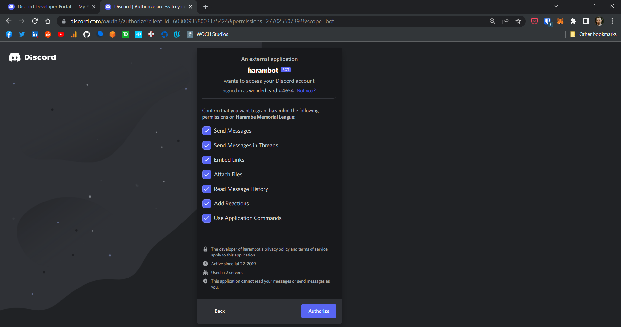Click the Authorize button

[x=319, y=311]
